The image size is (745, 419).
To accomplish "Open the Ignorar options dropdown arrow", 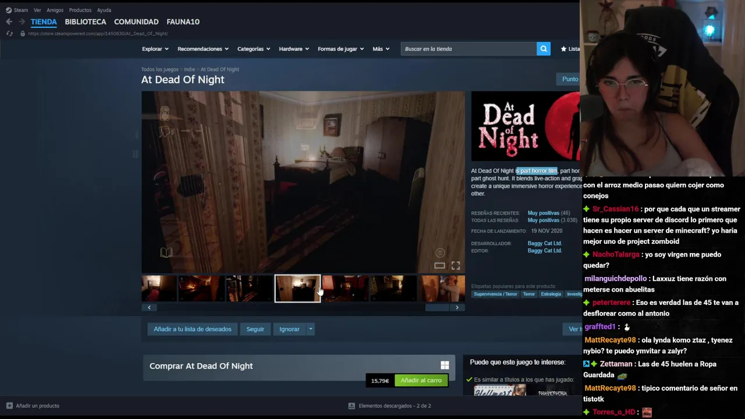I will click(x=310, y=329).
